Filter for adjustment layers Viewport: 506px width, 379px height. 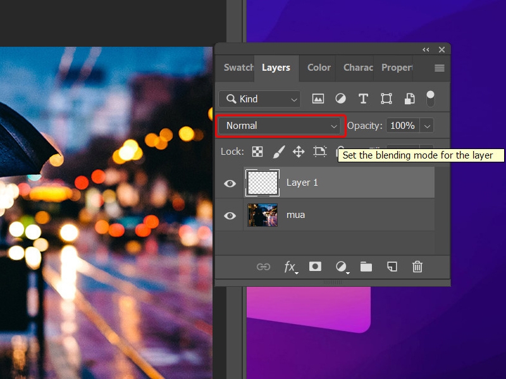340,99
